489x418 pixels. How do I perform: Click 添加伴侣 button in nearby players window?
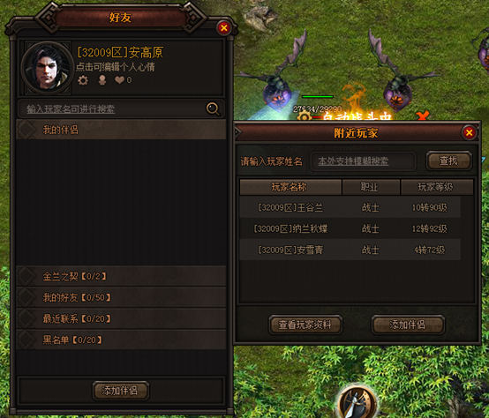(x=408, y=325)
